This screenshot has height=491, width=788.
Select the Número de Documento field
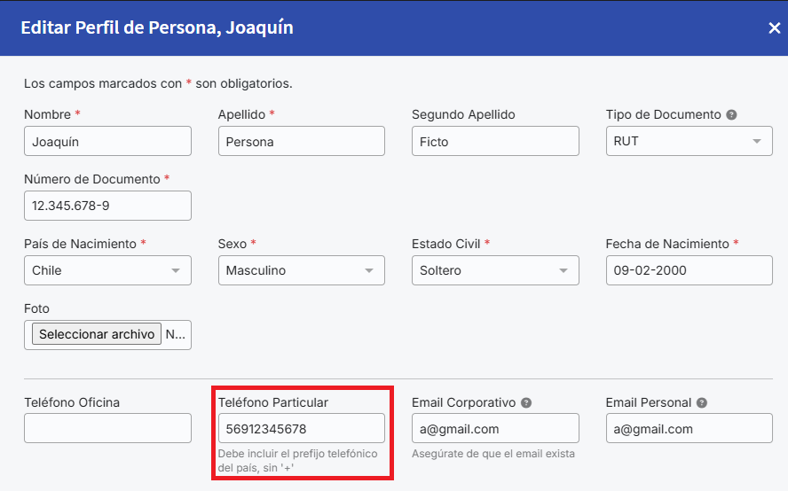pos(107,206)
